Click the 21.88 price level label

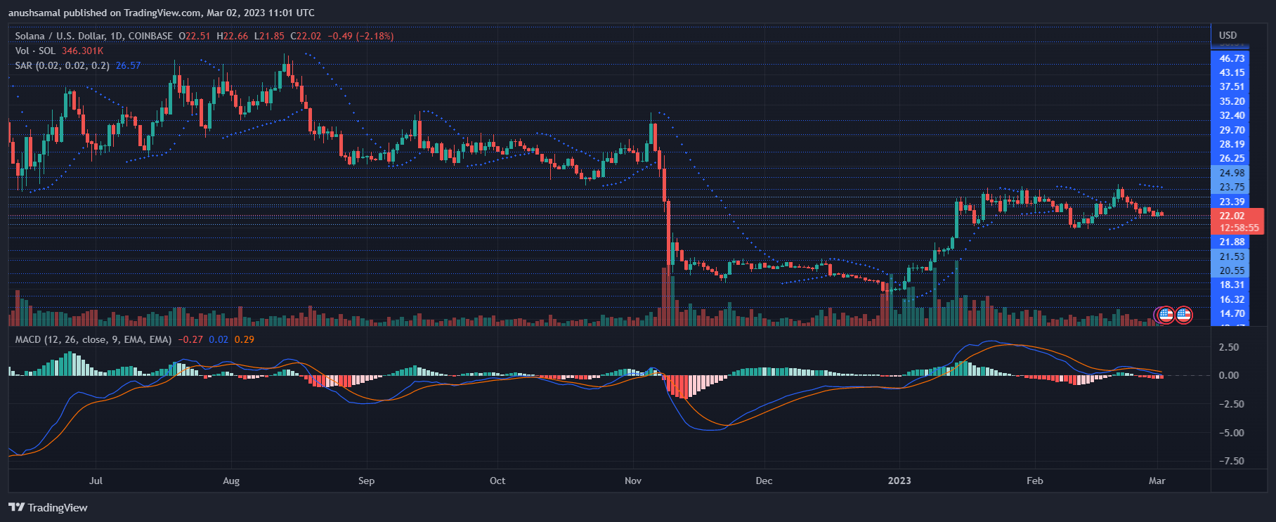(1232, 242)
